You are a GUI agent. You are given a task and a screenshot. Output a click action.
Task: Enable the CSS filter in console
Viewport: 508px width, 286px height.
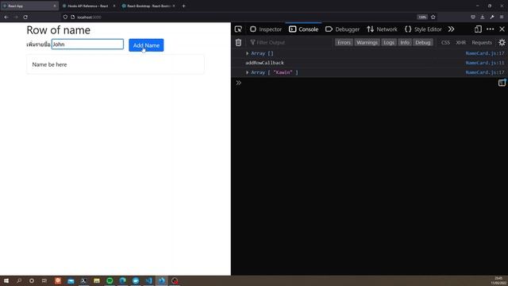(x=445, y=42)
